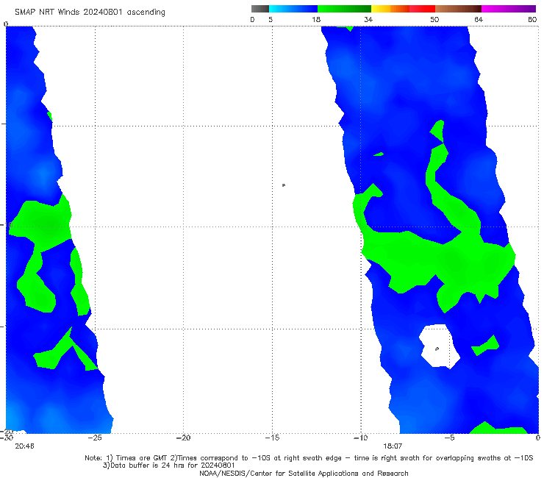The height and width of the screenshot is (478, 544).
Task: Click the longitude axis label '-15'
Action: (x=272, y=438)
